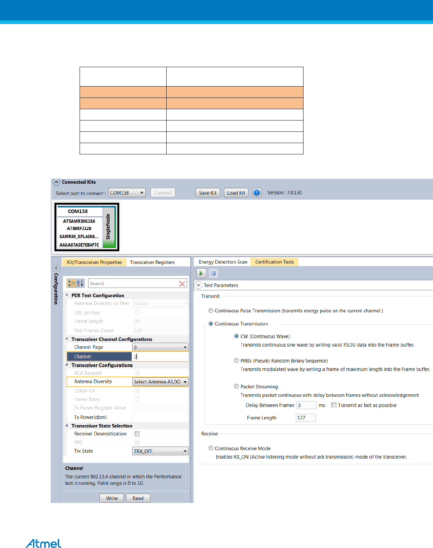Open the blue Help question mark icon
This screenshot has width=433, height=548.
tap(257, 193)
